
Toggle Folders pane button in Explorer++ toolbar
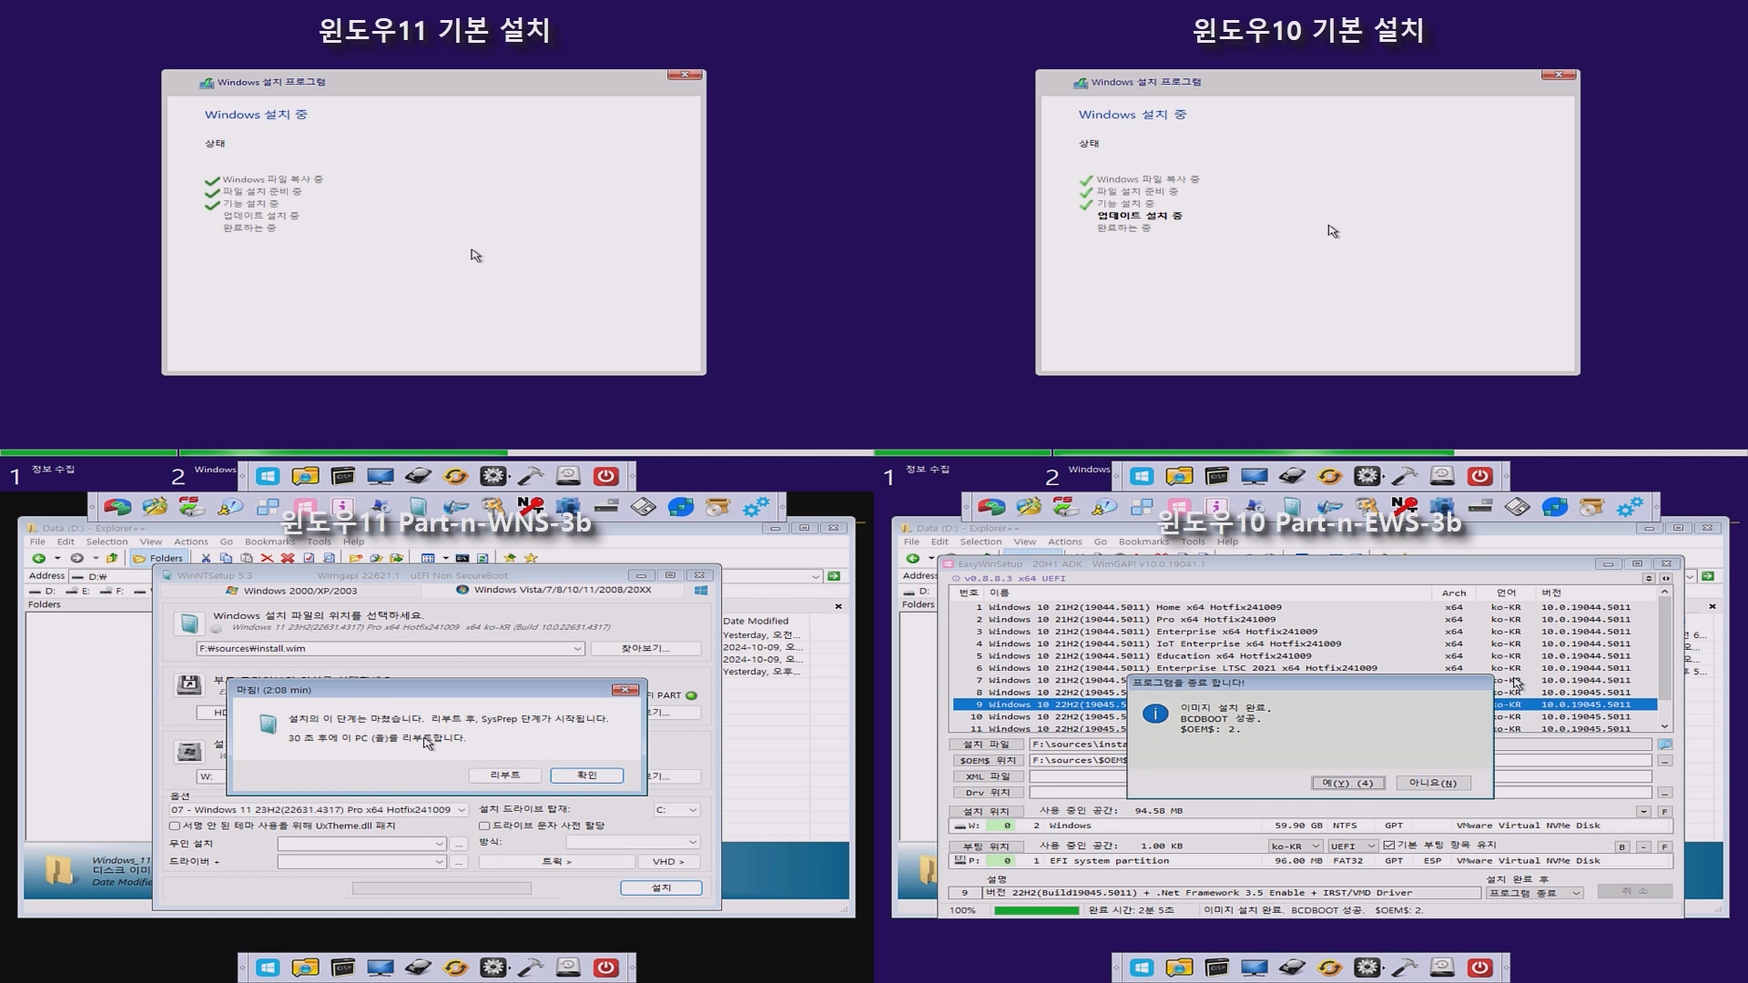pyautogui.click(x=159, y=558)
